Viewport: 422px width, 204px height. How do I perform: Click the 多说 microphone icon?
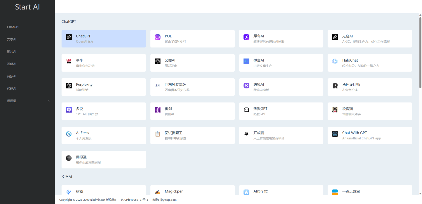point(69,110)
